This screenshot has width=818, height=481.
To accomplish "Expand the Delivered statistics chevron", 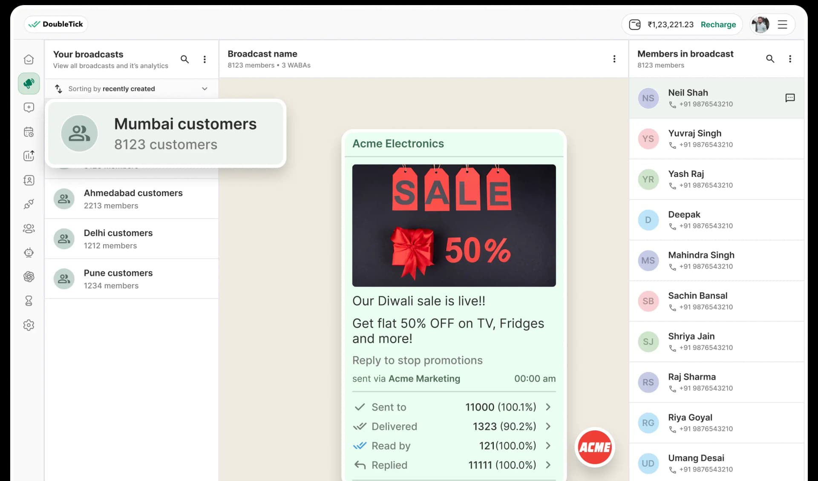I will (548, 426).
